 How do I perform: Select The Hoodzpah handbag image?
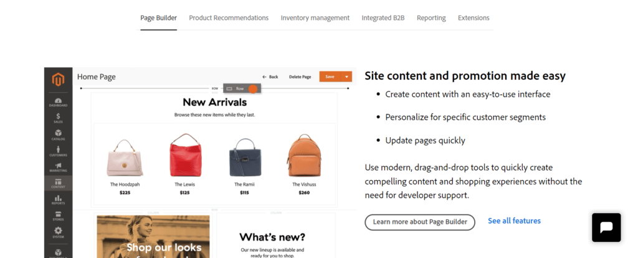tap(125, 157)
